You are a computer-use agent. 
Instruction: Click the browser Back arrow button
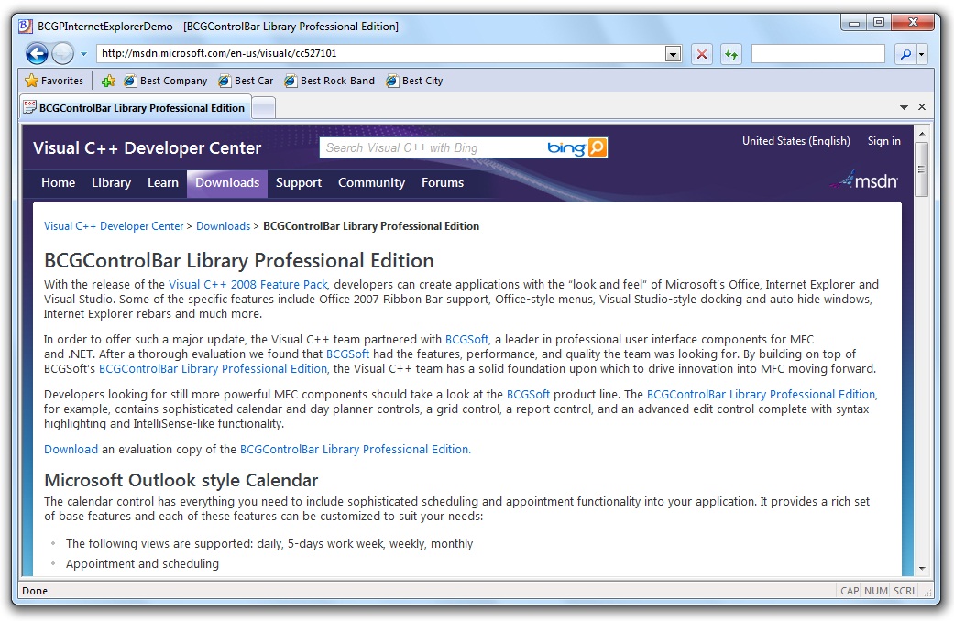click(36, 54)
